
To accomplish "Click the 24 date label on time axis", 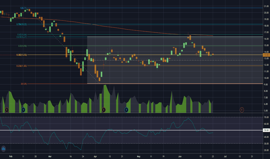I will 83,156.
